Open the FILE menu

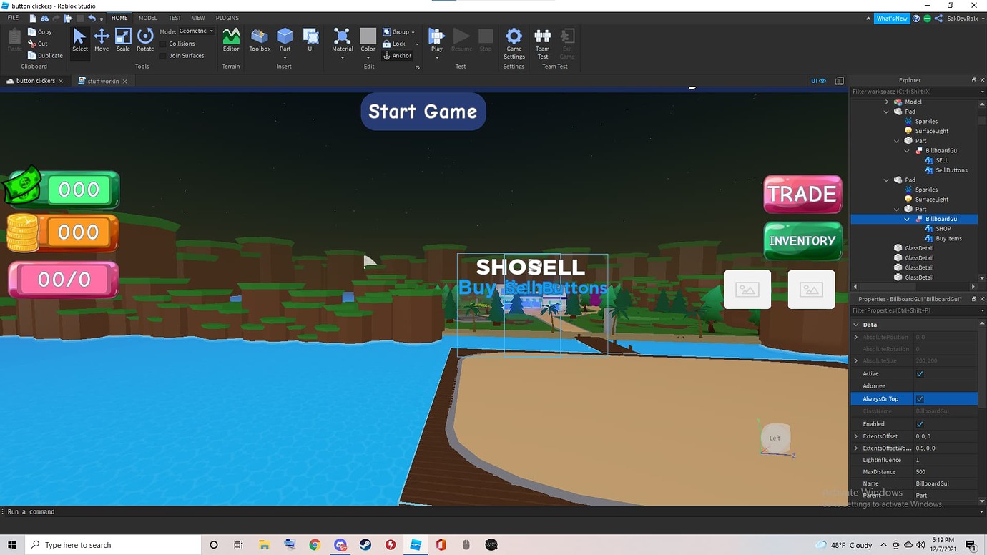click(x=13, y=18)
